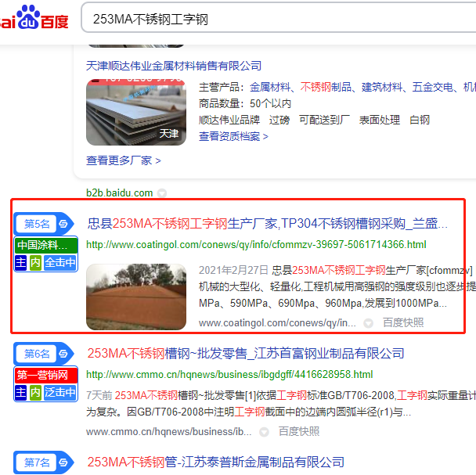Click the 五金交电 product link
Image resolution: width=476 pixels, height=475 pixels.
click(x=433, y=87)
